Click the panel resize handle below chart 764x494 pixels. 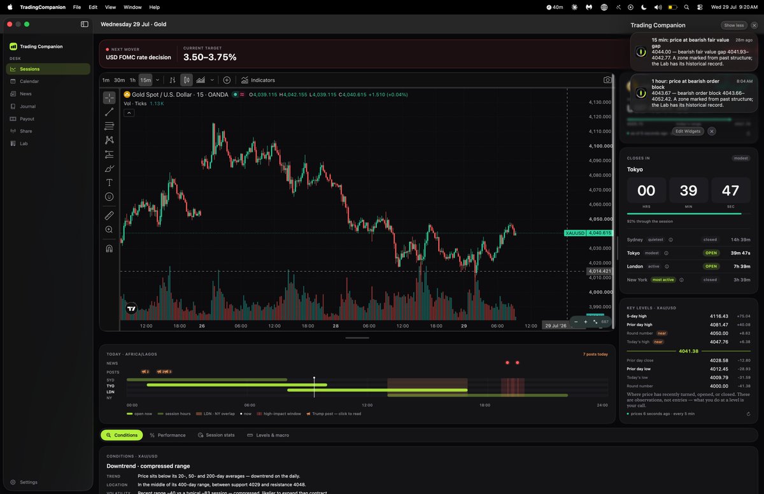point(357,338)
